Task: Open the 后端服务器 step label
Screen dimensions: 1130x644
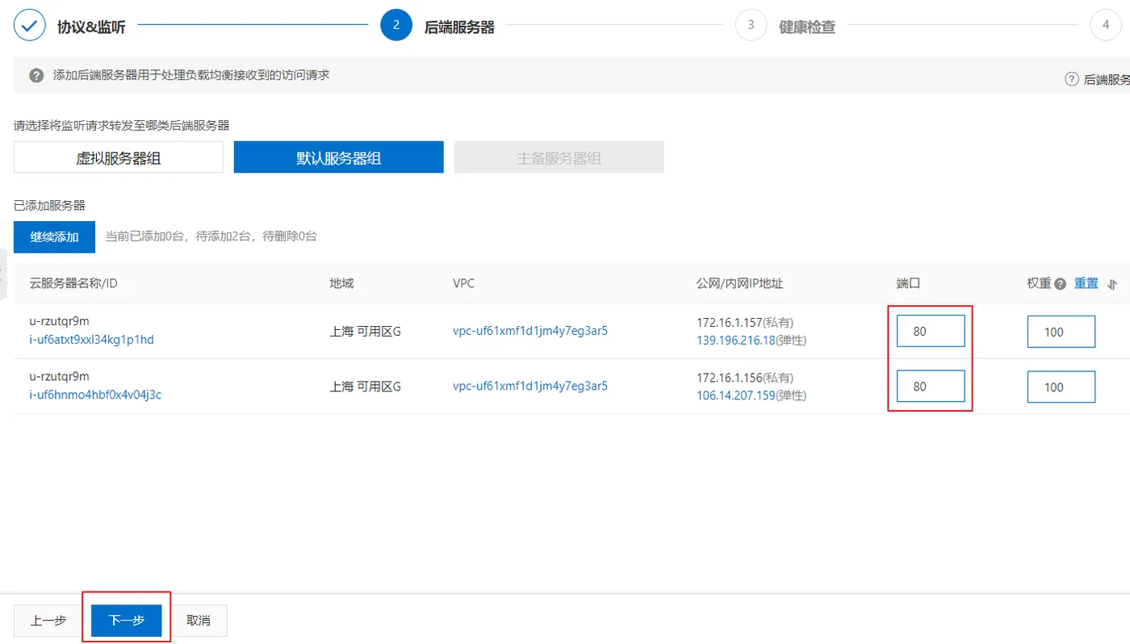Action: 459,27
